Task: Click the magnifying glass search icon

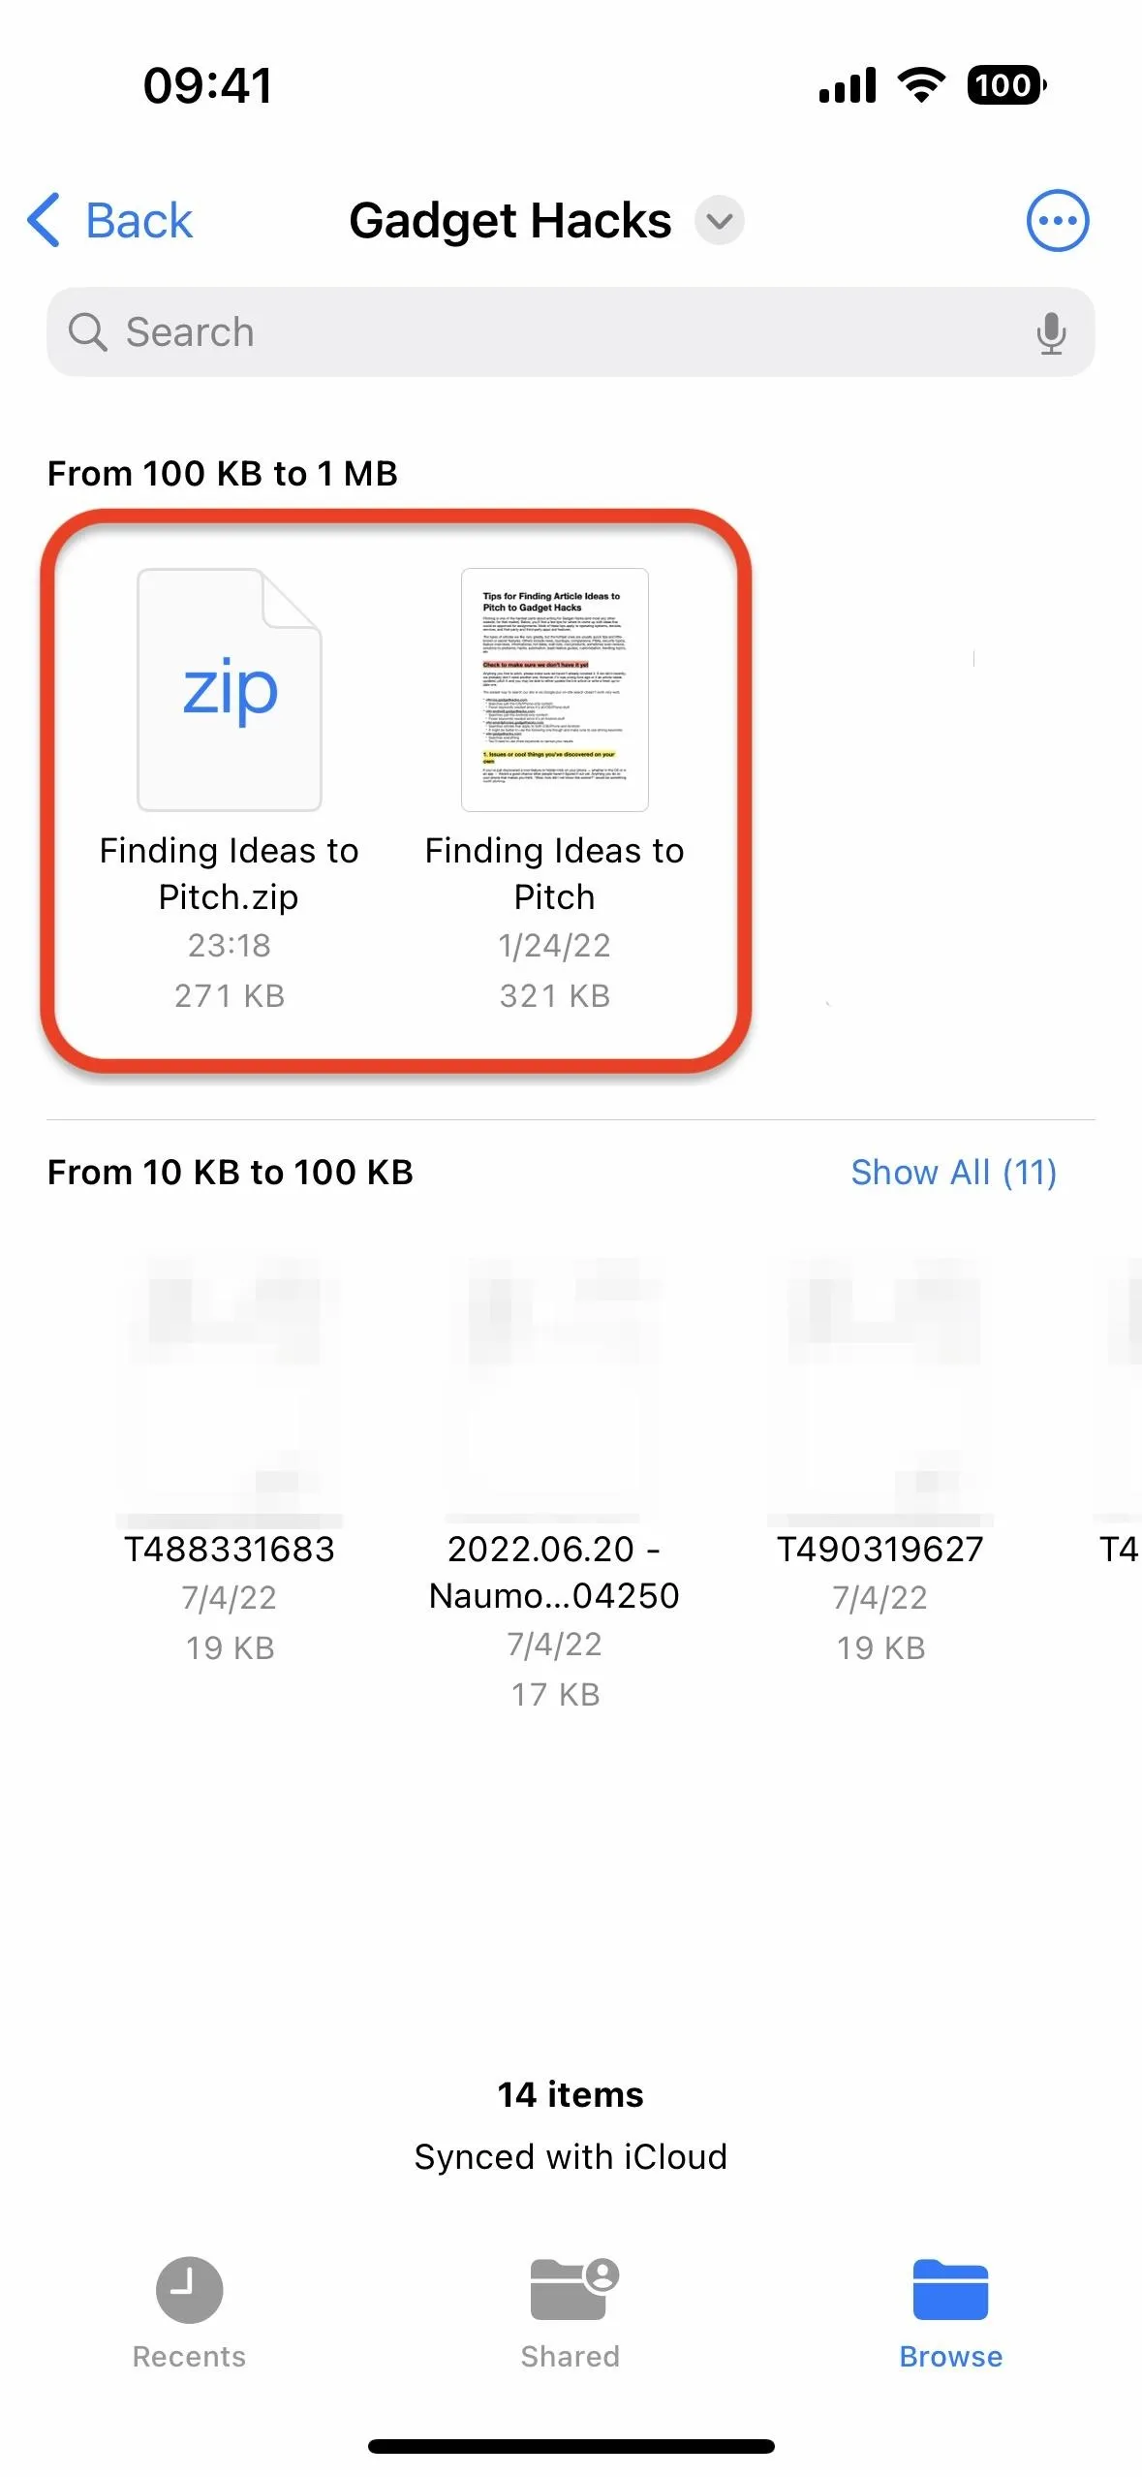Action: pyautogui.click(x=87, y=332)
